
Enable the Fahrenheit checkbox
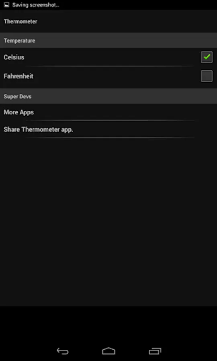pos(207,76)
